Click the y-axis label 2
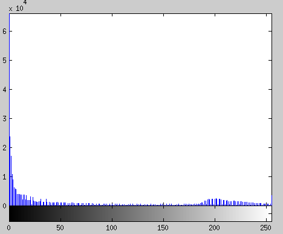The width and height of the screenshot is (283, 234). tap(4, 147)
